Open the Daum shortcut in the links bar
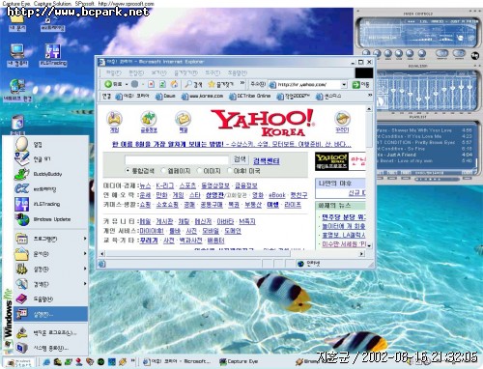Screen dimensions: 483x369 pos(165,96)
